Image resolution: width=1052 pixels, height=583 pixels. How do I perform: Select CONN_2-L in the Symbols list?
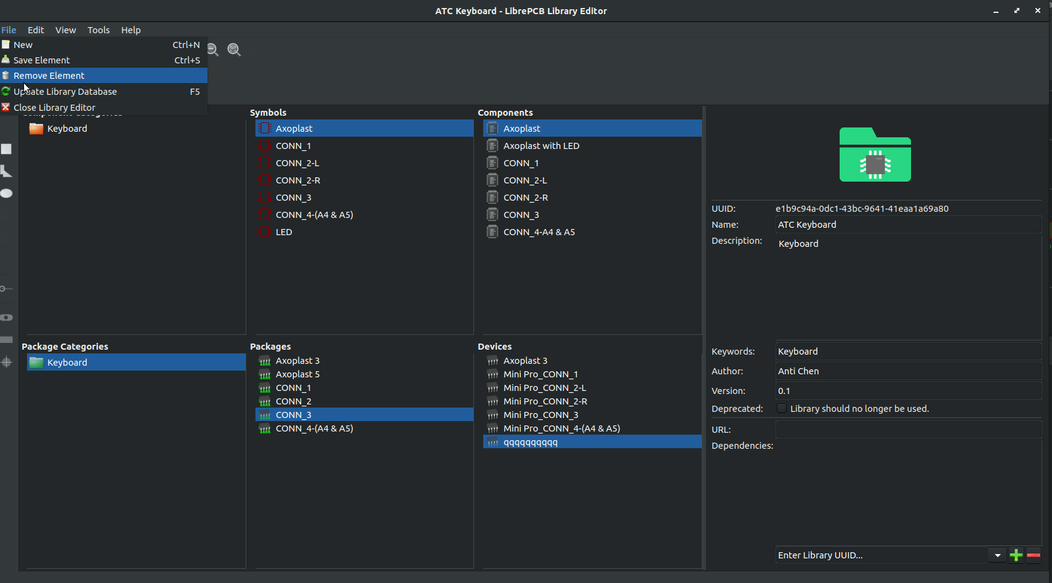364,163
